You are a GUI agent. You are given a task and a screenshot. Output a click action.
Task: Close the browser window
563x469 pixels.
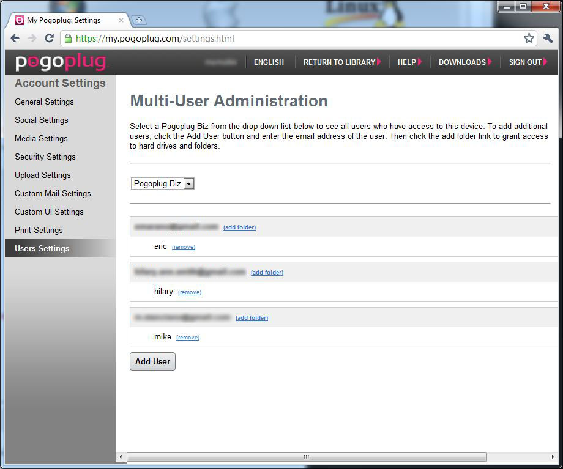pos(546,7)
